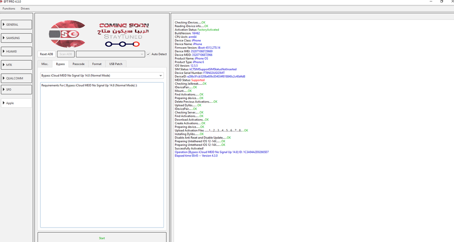Click the Operation ID log line
Image resolution: width=454 pixels, height=242 pixels.
(222, 152)
